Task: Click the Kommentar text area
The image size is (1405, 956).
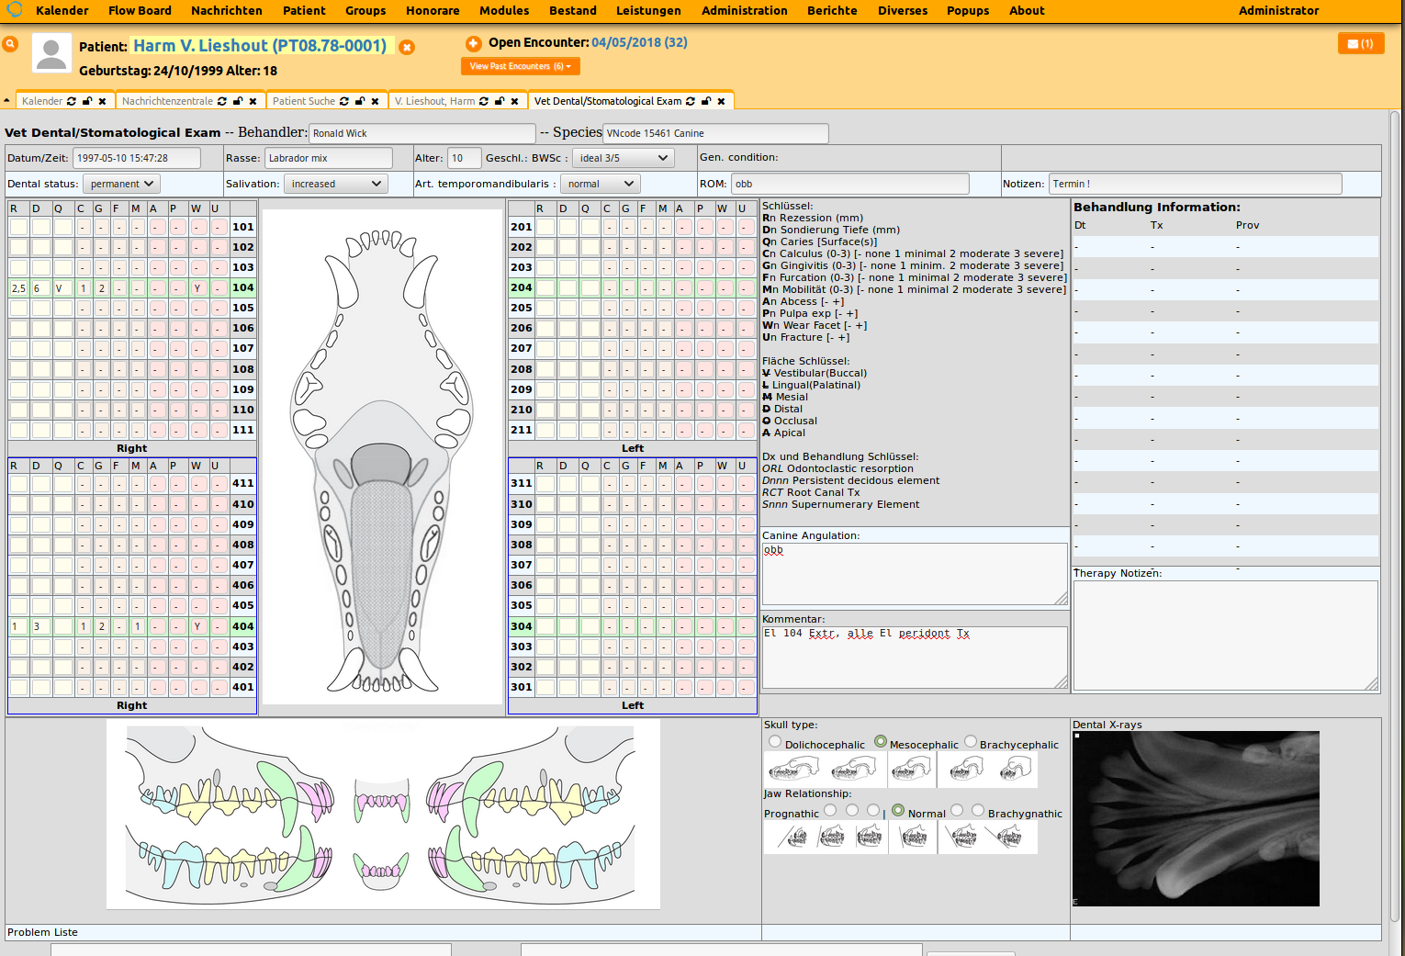Action: point(915,657)
